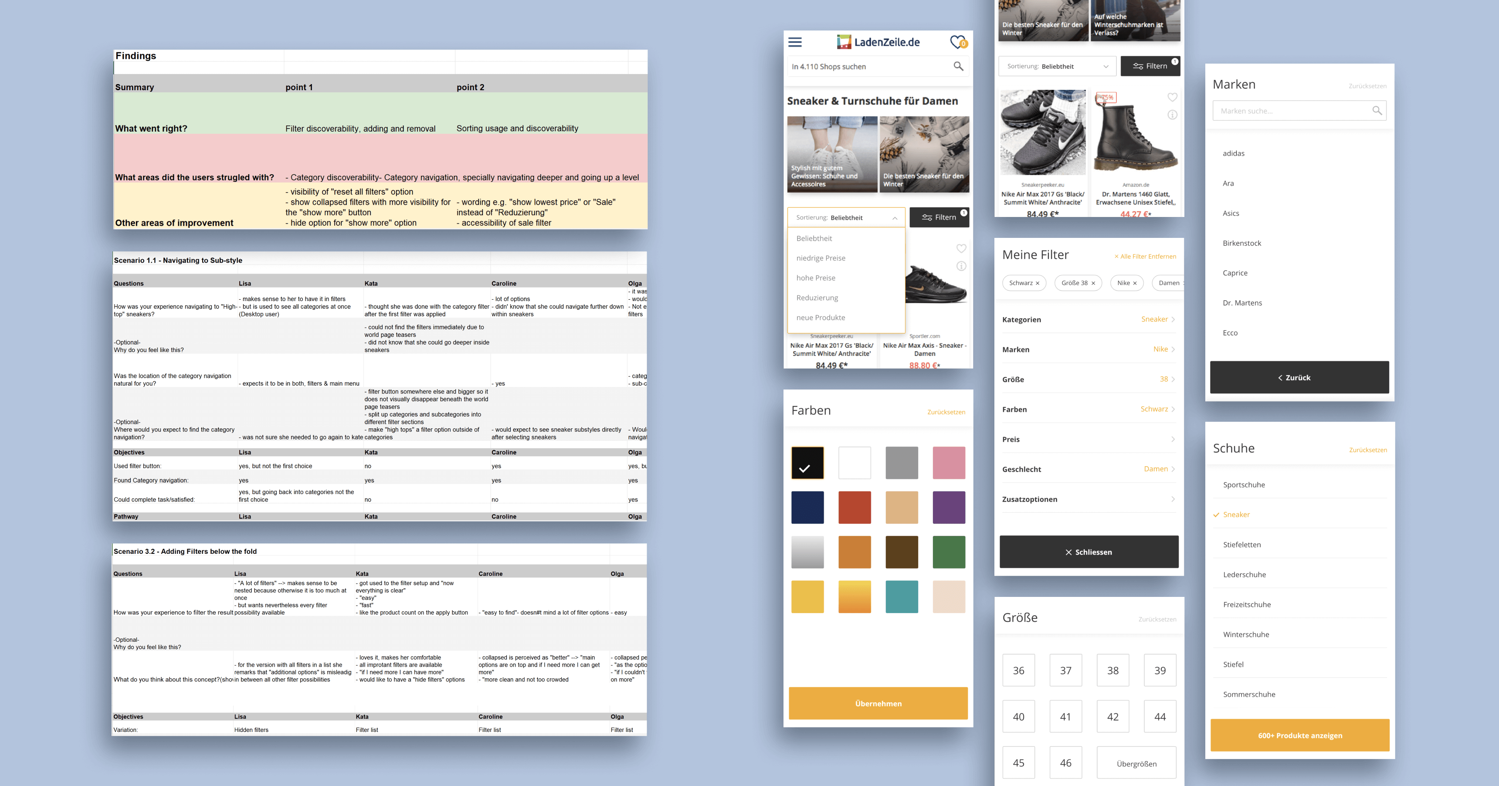Open info icon on Dr. Martens product card

[1173, 115]
